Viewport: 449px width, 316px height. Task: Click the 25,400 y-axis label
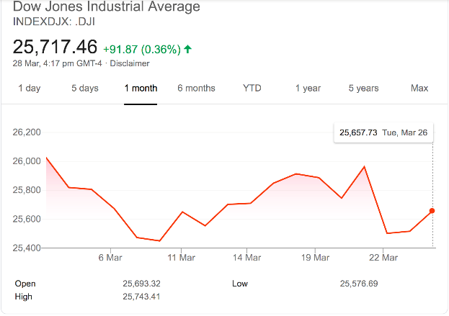click(x=27, y=248)
